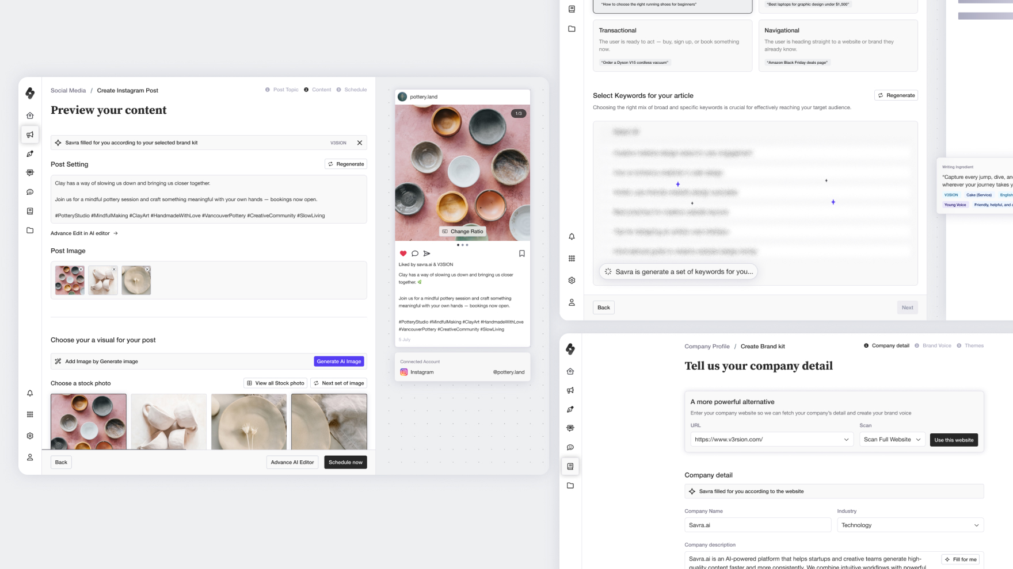This screenshot has height=569, width=1013.
Task: Click the Use this website button
Action: [x=954, y=440]
